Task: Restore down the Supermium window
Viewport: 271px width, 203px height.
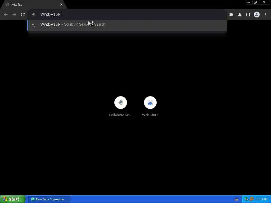Action: 255,2
